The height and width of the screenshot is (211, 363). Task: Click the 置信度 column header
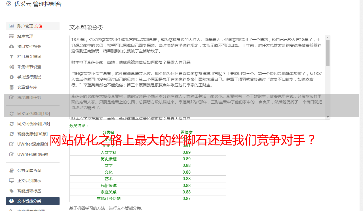[187, 132]
